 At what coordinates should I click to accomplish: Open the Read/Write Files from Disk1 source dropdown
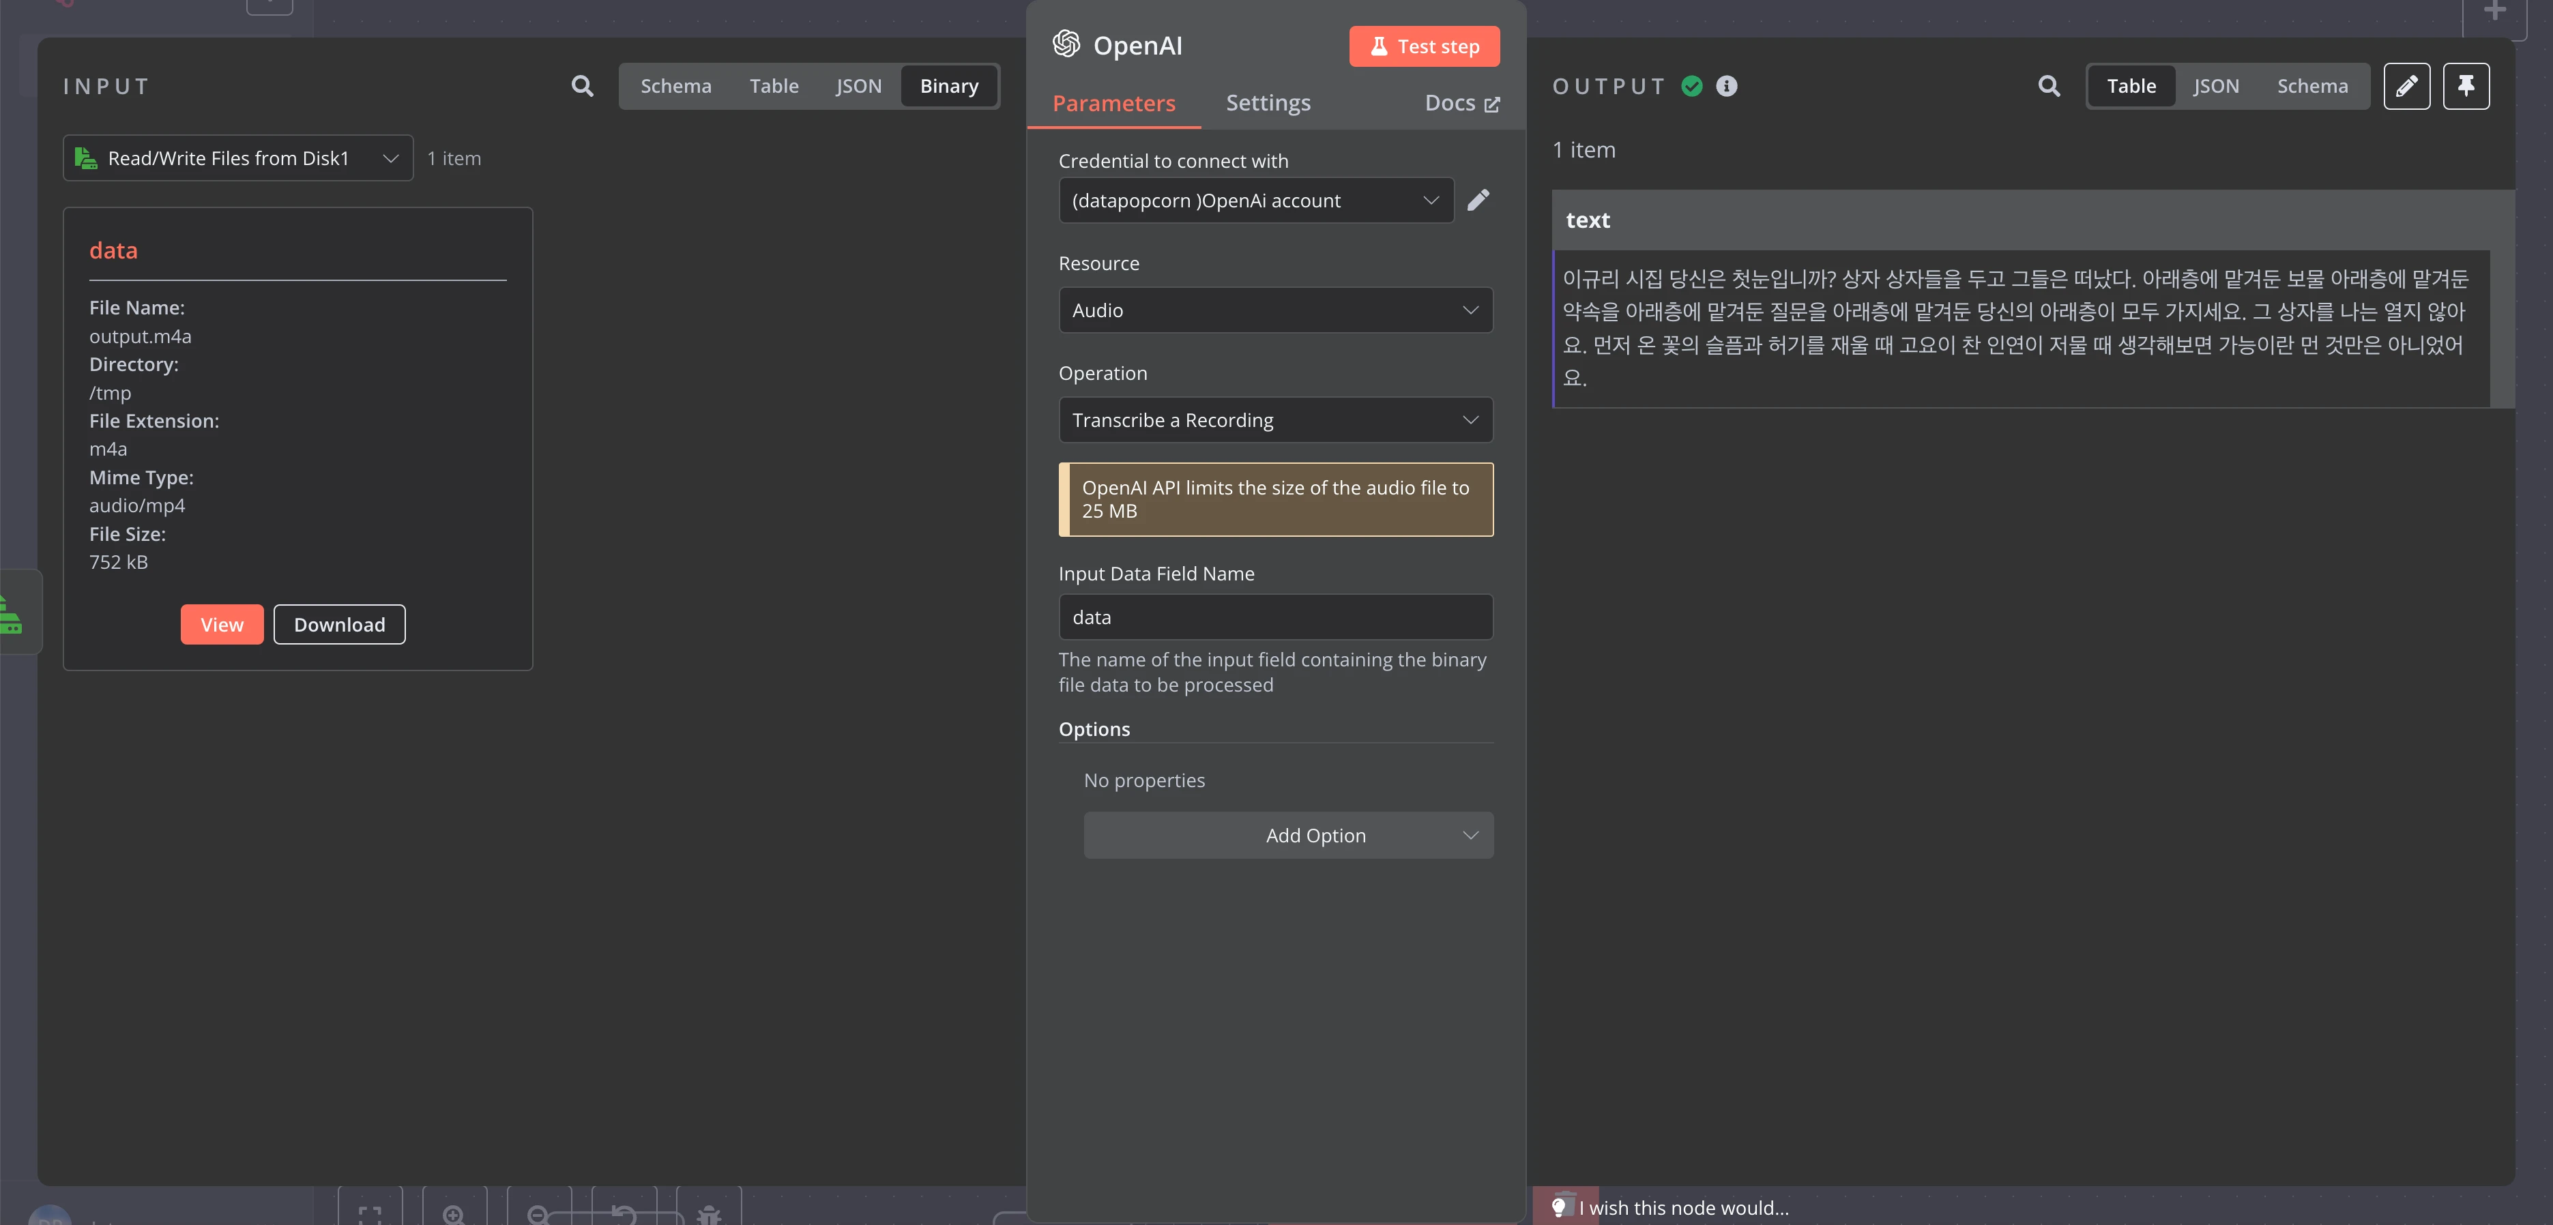click(238, 158)
